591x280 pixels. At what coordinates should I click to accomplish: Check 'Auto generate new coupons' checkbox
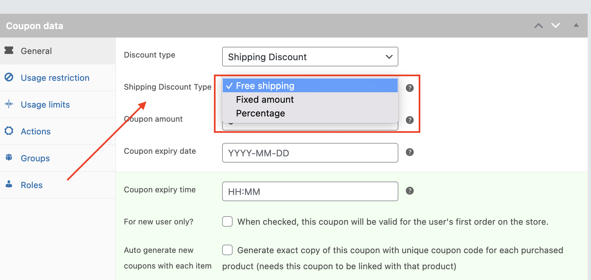(x=227, y=250)
